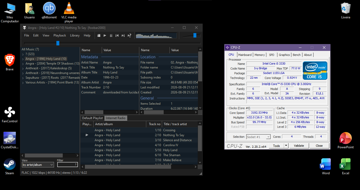Launch Excel from the desktop
Viewport: 360px width, 190px height.
[346, 166]
